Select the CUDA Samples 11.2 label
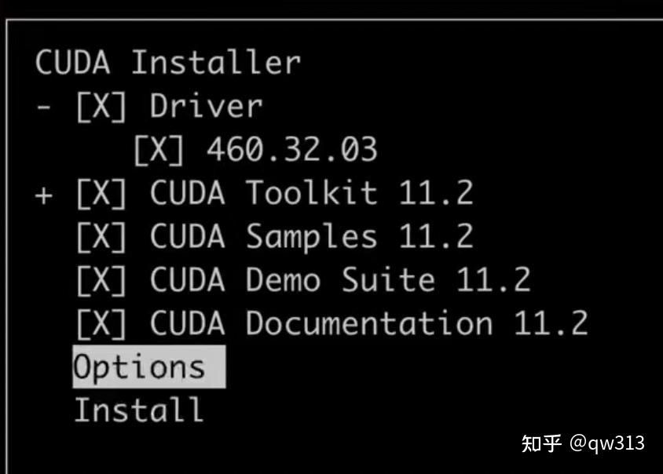This screenshot has width=663, height=474. [312, 237]
